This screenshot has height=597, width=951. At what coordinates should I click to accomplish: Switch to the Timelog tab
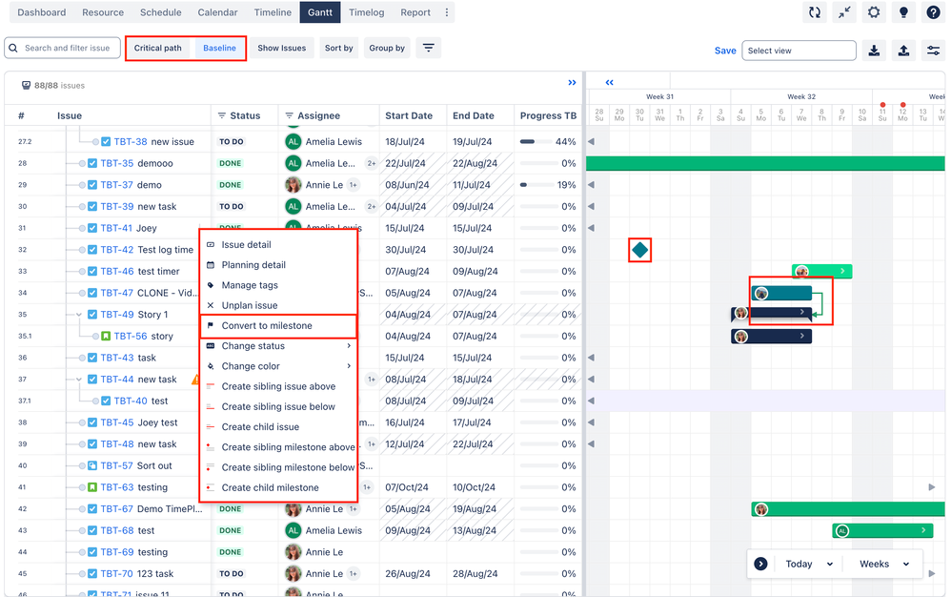click(366, 12)
